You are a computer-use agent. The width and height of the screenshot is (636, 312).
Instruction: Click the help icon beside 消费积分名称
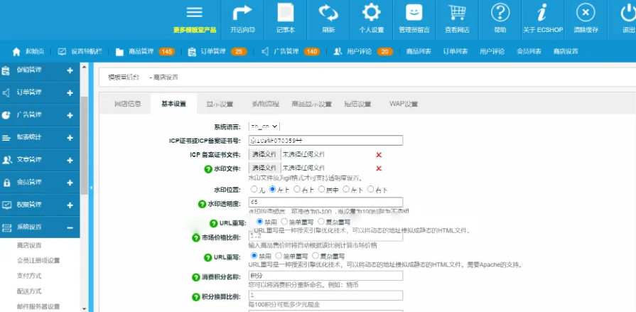point(196,277)
